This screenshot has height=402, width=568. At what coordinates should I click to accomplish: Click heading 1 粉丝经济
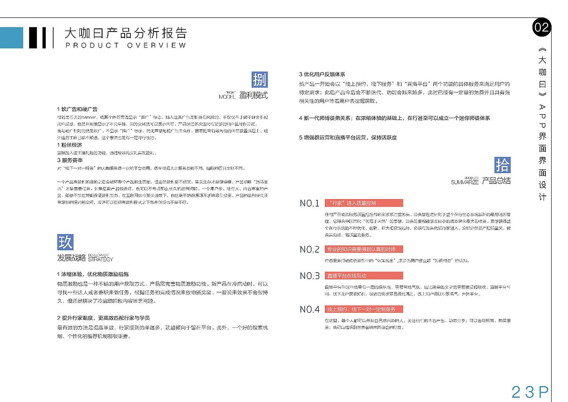pos(69,145)
